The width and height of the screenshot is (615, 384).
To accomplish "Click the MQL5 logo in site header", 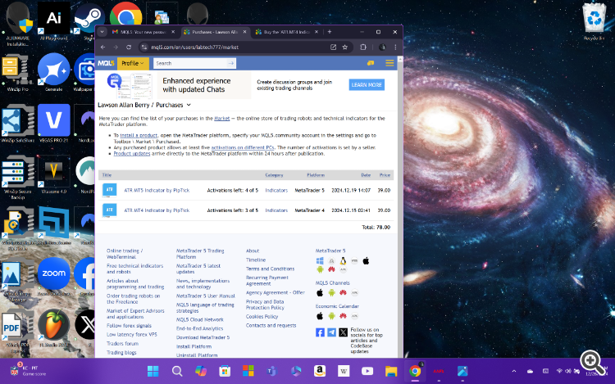I will [106, 63].
